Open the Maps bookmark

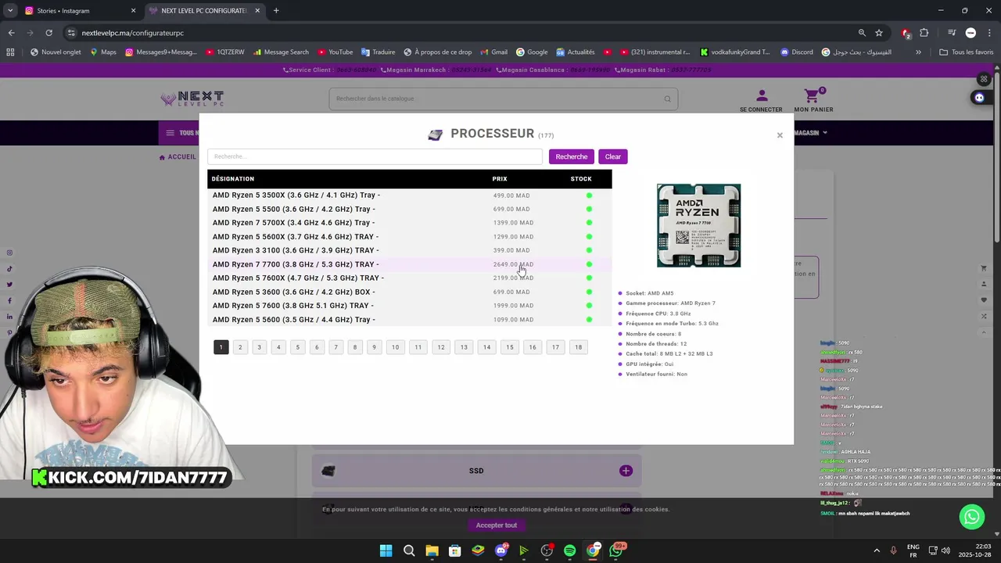pos(102,52)
